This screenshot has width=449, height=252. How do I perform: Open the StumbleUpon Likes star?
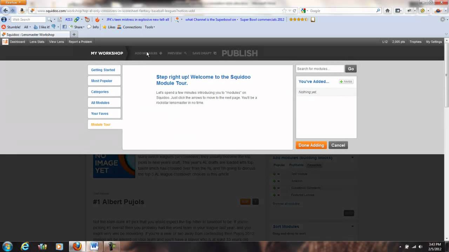pos(109,27)
